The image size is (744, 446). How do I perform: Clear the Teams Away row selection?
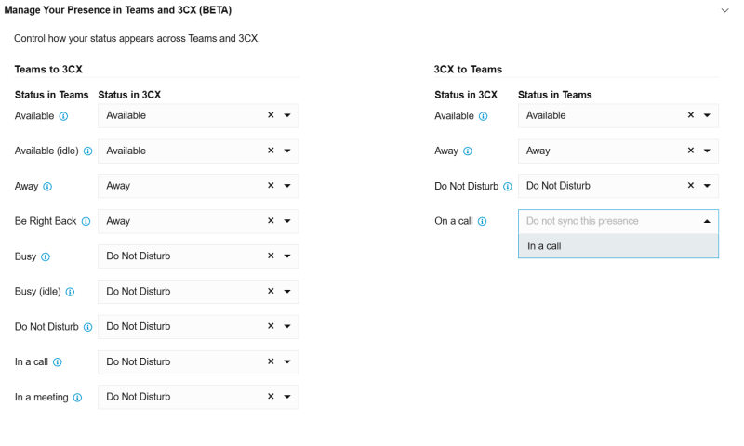271,185
